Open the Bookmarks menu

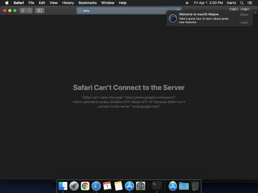87,3
